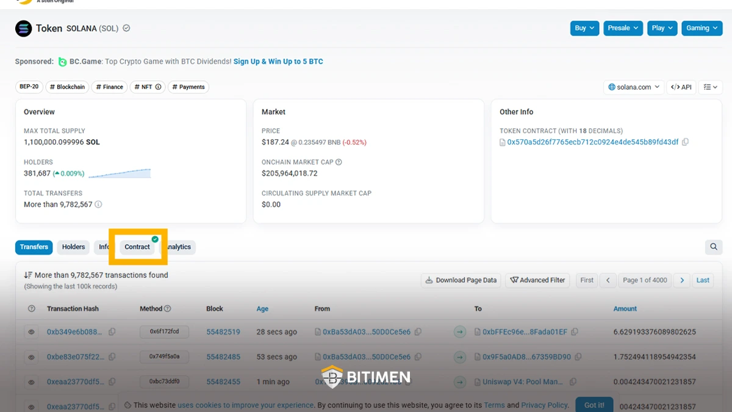The image size is (732, 412).
Task: Click the Sign Up & Win Up to 5 BTC link
Action: point(278,62)
